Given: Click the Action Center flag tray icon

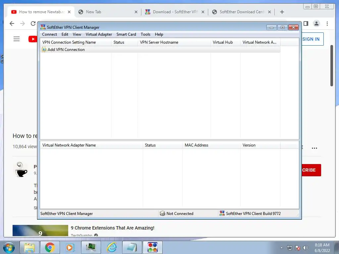Looking at the screenshot, I should click(x=298, y=248).
